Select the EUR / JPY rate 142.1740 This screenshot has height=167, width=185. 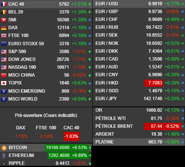click(x=153, y=99)
